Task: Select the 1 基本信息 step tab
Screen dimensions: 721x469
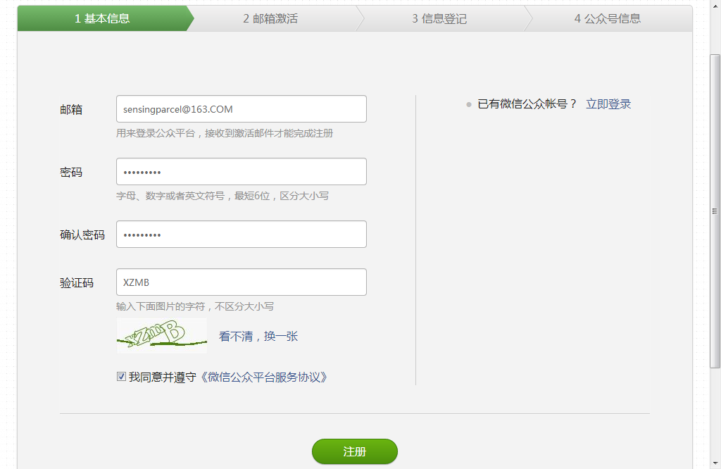Action: 102,18
